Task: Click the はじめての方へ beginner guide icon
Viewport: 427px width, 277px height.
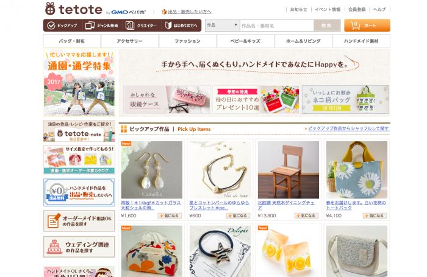Action: click(x=168, y=26)
